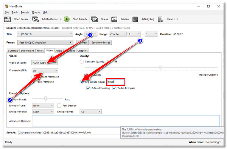This screenshot has height=149, width=227.
Task: Open the start chapter dropdown
Action: click(x=134, y=34)
